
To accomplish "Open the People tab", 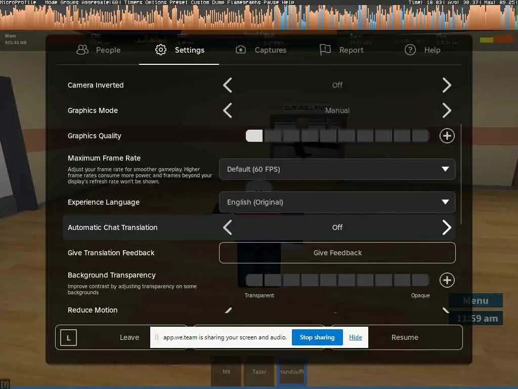I will pyautogui.click(x=99, y=50).
